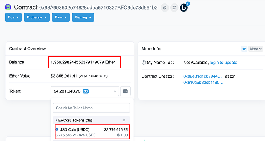Open the More options dropdown

(255, 49)
